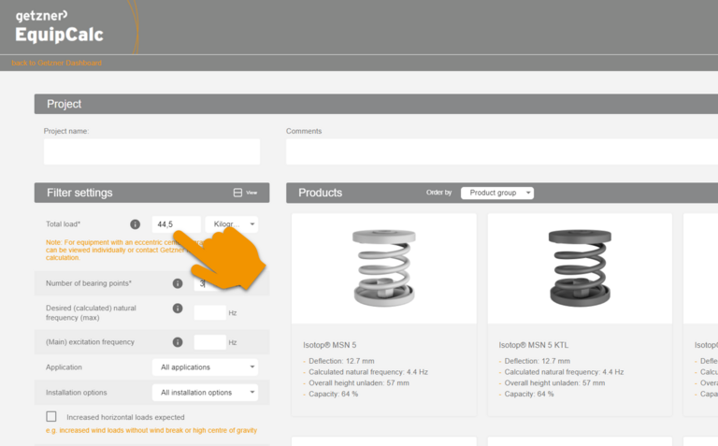This screenshot has width=718, height=446.
Task: Click the Isotop® MSN 5 product title
Action: tap(330, 345)
